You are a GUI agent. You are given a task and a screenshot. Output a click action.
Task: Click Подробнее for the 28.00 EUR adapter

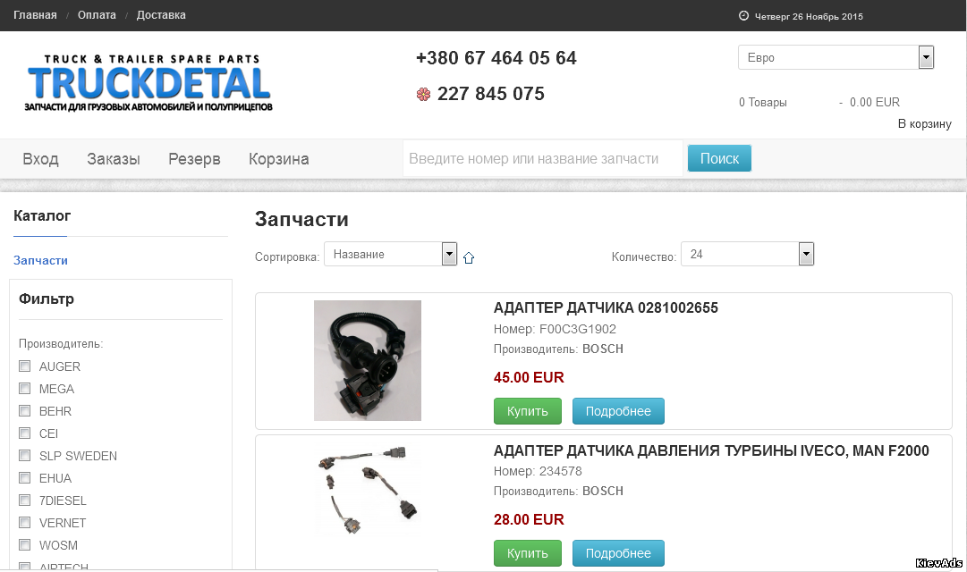point(618,553)
